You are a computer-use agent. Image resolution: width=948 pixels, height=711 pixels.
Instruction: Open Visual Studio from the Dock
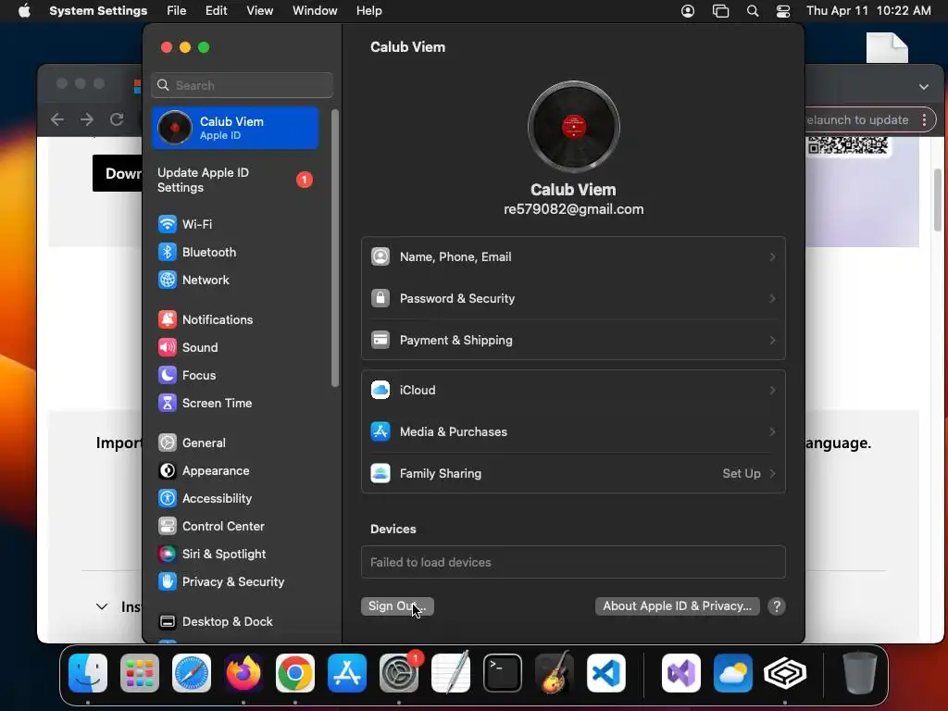(x=681, y=673)
